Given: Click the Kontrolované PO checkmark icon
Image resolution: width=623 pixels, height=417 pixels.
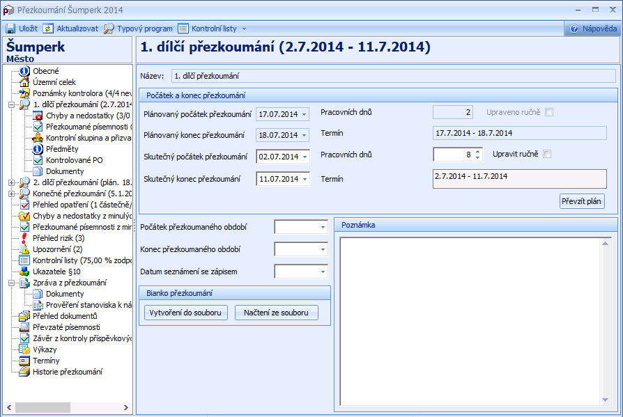Looking at the screenshot, I should (x=38, y=160).
